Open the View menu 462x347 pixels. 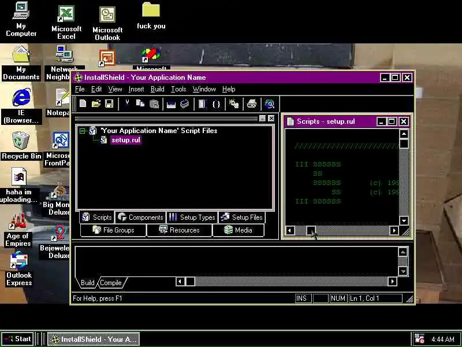coord(115,89)
